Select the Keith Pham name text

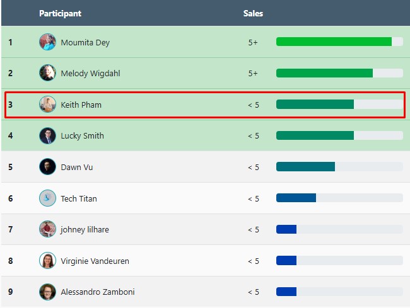pos(81,105)
